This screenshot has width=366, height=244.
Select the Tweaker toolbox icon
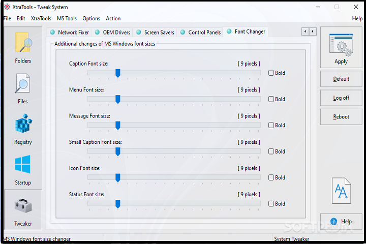[23, 205]
